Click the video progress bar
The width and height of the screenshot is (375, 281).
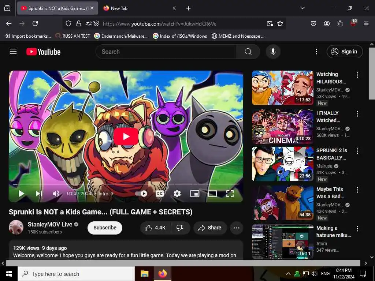click(x=126, y=184)
